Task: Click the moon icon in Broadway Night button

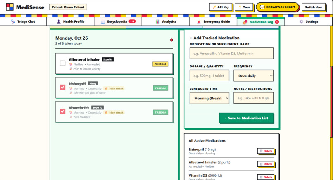Action: [x=262, y=7]
